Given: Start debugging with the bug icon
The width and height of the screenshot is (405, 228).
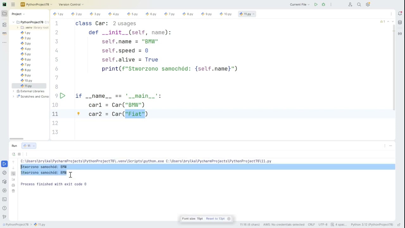Looking at the screenshot, I should click(323, 4).
